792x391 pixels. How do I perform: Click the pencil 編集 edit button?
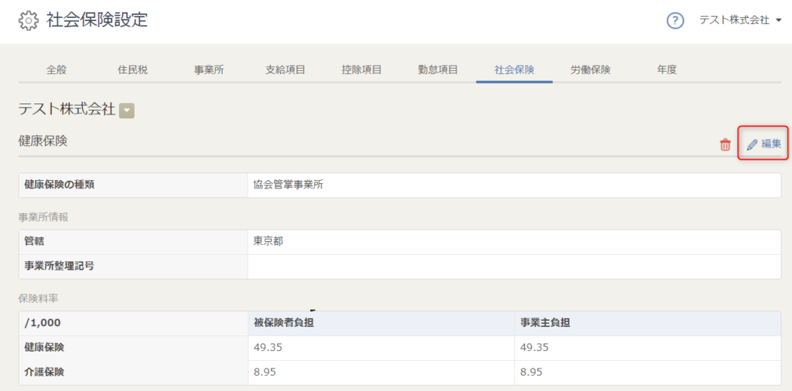(763, 144)
